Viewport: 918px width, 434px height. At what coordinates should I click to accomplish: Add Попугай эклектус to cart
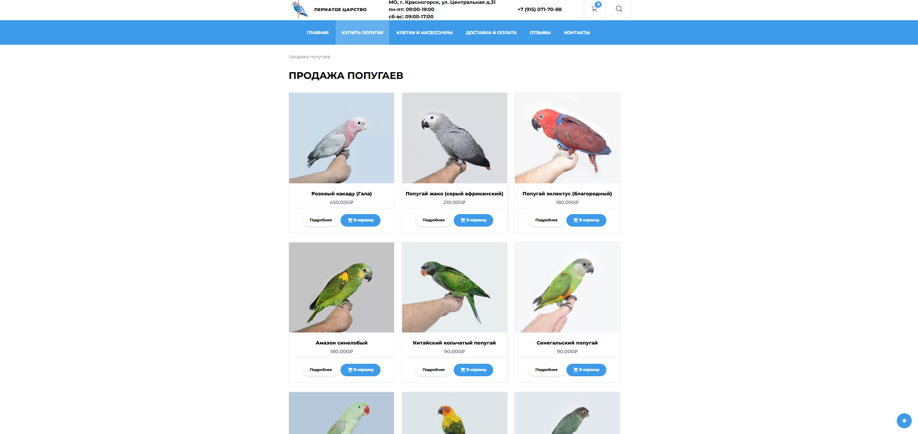tap(586, 220)
